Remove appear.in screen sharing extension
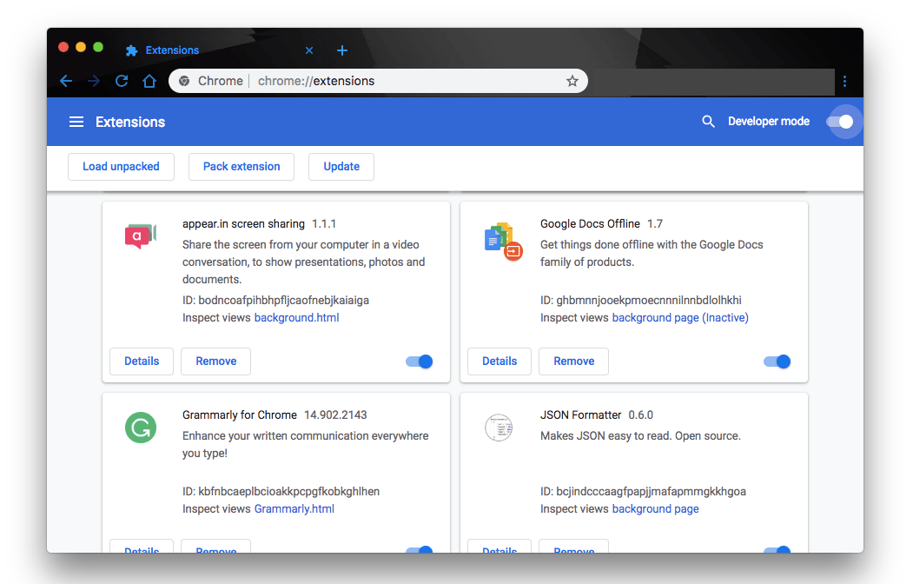This screenshot has width=913, height=584. pos(216,361)
